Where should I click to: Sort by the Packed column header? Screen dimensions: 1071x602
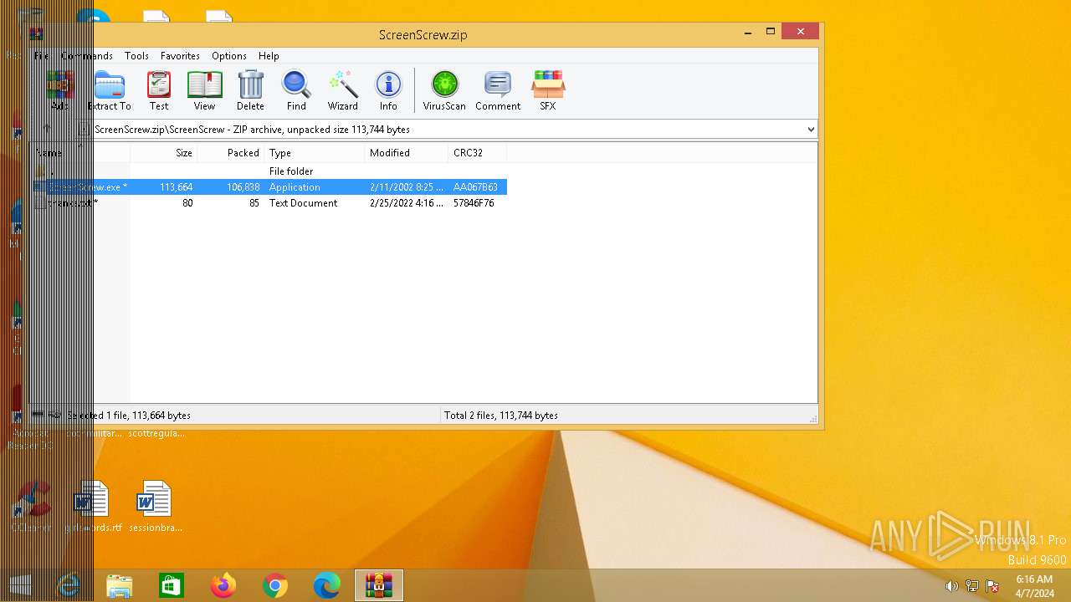231,153
